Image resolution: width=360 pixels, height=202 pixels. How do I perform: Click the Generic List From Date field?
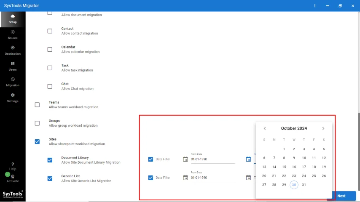(212, 178)
